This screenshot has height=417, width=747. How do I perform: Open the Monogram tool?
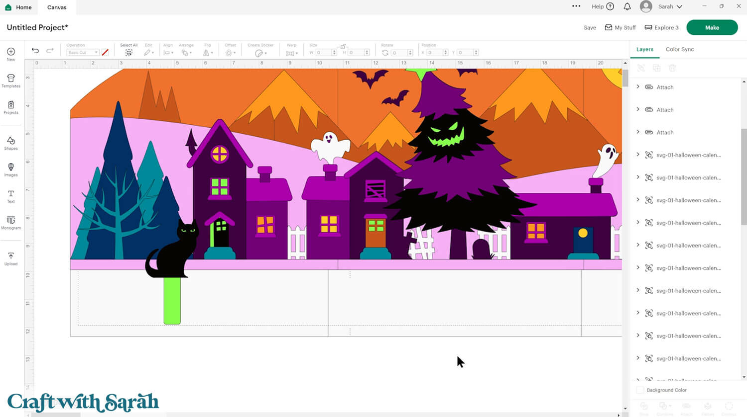pos(10,223)
